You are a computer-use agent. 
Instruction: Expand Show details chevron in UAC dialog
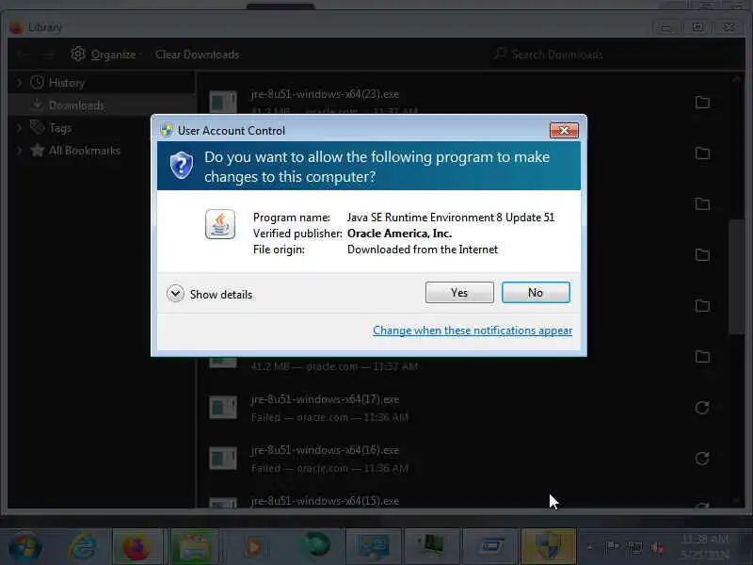[175, 294]
